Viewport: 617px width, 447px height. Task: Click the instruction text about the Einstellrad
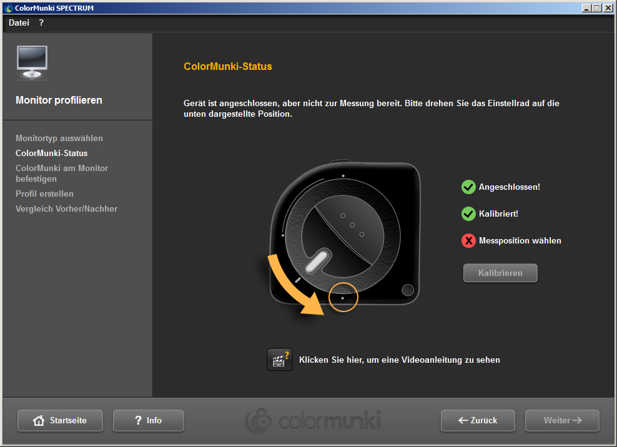pos(372,109)
